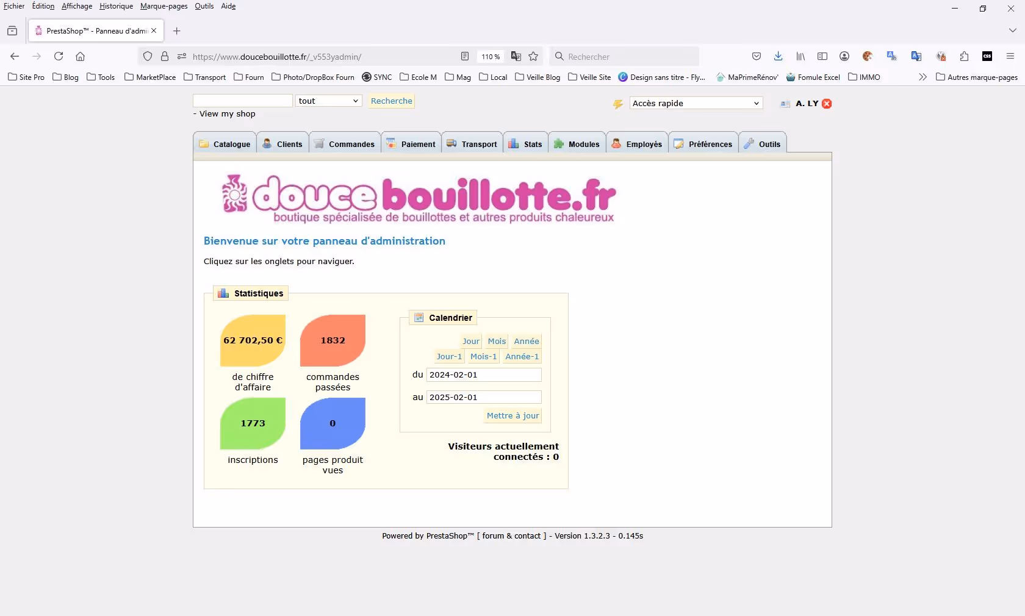This screenshot has height=616, width=1025.
Task: Open the Catalogue tab
Action: click(x=225, y=144)
